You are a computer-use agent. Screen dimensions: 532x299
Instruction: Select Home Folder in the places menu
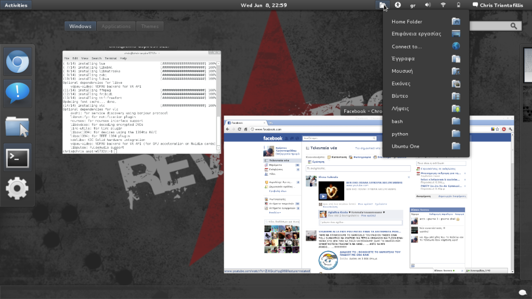coord(407,21)
